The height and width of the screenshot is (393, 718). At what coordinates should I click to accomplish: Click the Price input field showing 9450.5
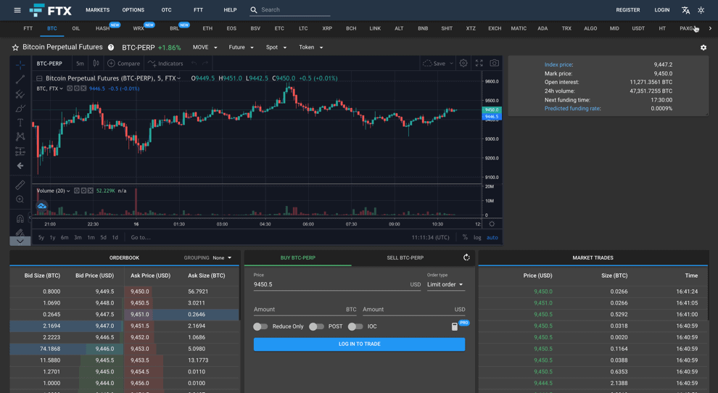337,284
